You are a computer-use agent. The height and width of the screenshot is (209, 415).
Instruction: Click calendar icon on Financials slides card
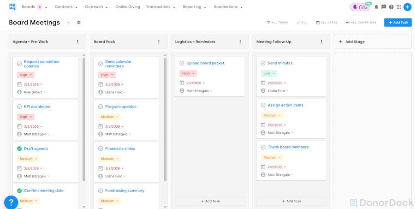(101, 168)
